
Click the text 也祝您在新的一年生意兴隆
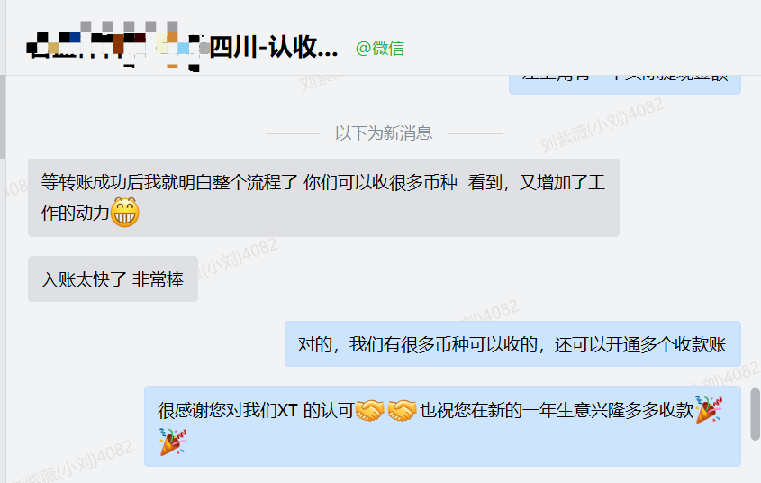pyautogui.click(x=521, y=411)
